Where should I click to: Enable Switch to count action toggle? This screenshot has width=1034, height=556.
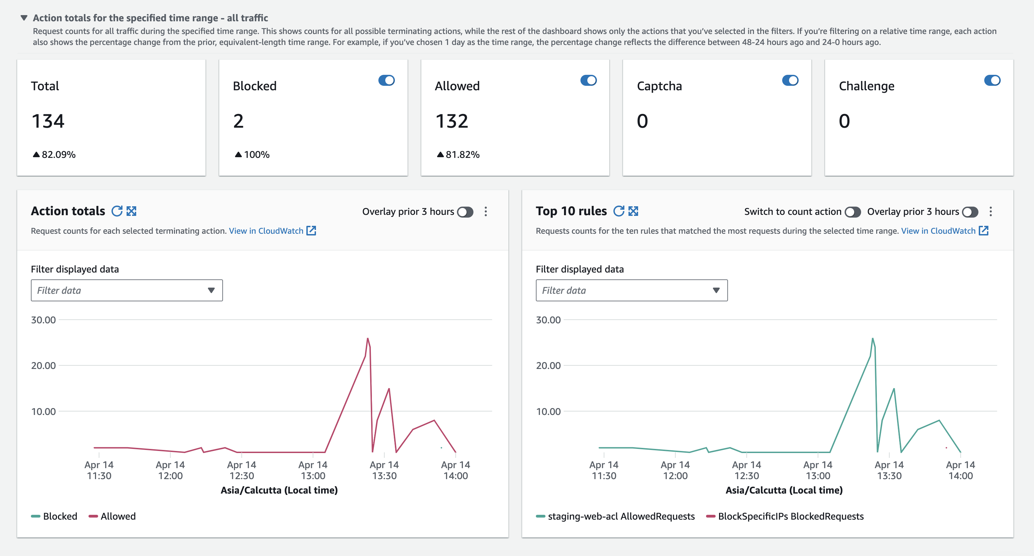tap(852, 212)
